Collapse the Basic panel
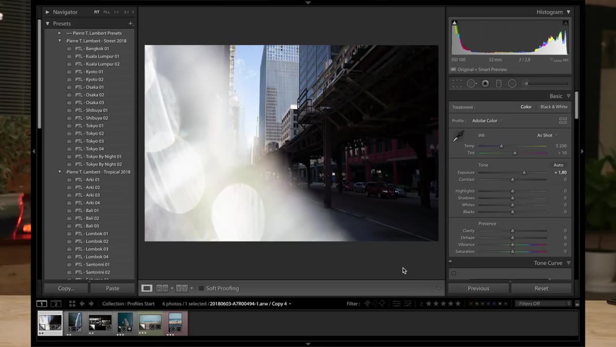 point(568,96)
